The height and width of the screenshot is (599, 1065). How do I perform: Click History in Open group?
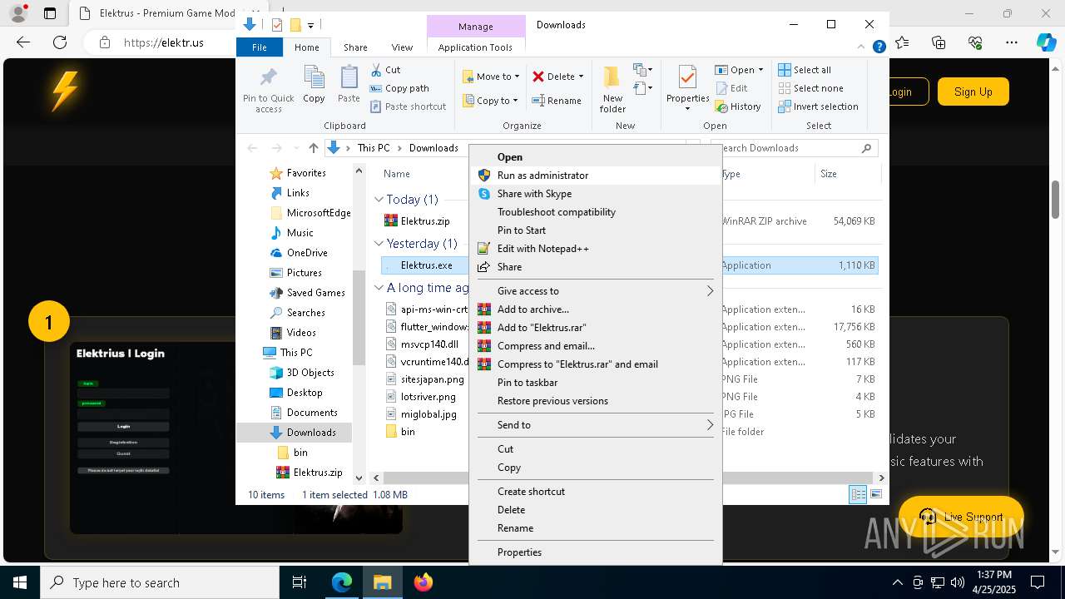pyautogui.click(x=738, y=106)
